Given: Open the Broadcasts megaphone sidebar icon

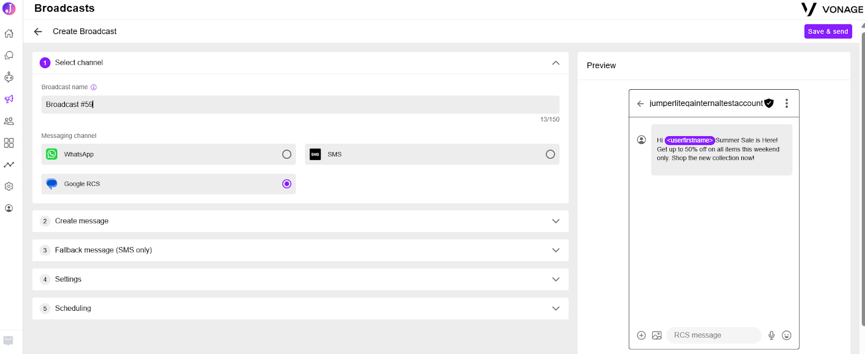Looking at the screenshot, I should pos(9,99).
